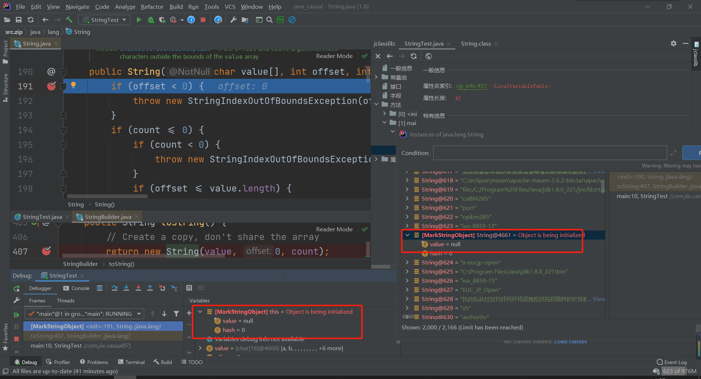Stop StringTest via the debug sidebar red square

16,339
